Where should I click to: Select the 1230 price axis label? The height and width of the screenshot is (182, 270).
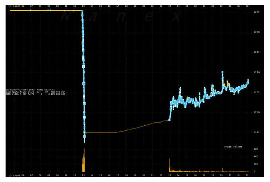(x=256, y=72)
